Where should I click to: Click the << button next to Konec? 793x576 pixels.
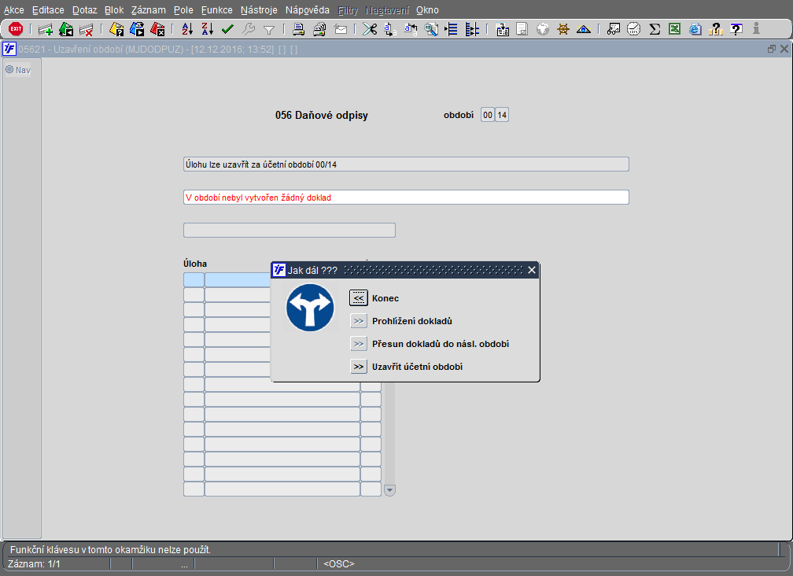[359, 298]
